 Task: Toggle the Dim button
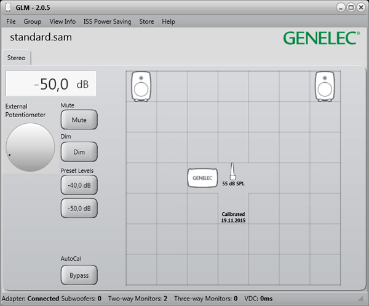pos(79,151)
